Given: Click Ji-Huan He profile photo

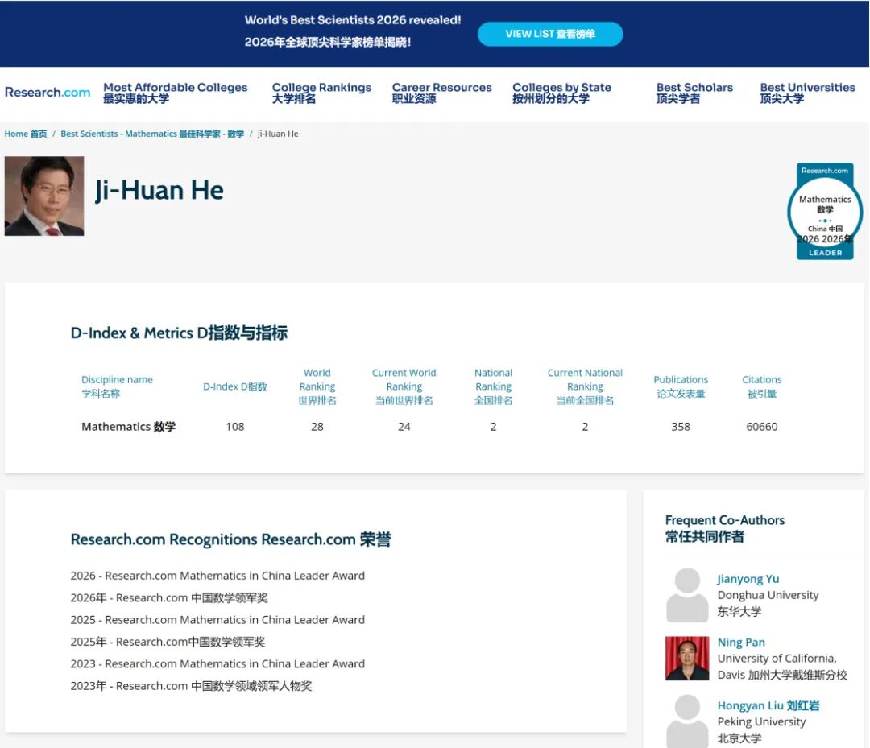Looking at the screenshot, I should coord(44,196).
